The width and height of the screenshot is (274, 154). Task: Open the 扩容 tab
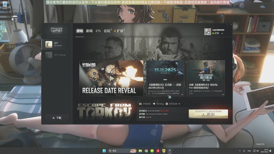(x=119, y=31)
